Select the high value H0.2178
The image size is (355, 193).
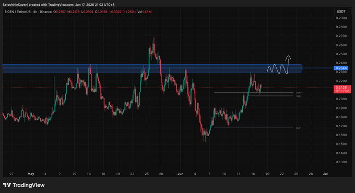tap(74, 12)
